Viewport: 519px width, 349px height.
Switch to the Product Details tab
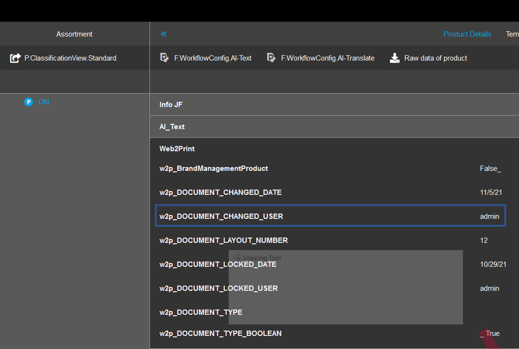467,34
